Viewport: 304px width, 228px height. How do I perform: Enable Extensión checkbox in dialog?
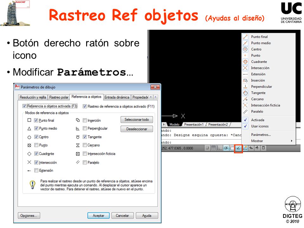tap(36, 170)
